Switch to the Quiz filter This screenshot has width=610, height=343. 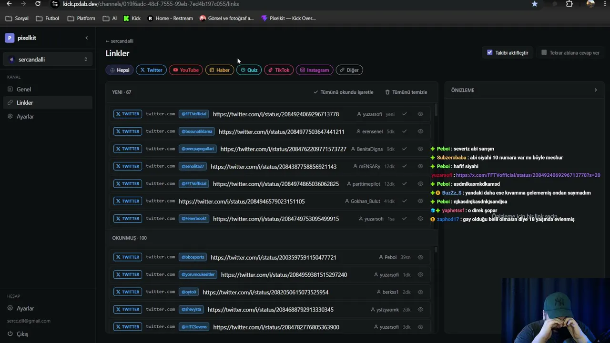pos(249,70)
